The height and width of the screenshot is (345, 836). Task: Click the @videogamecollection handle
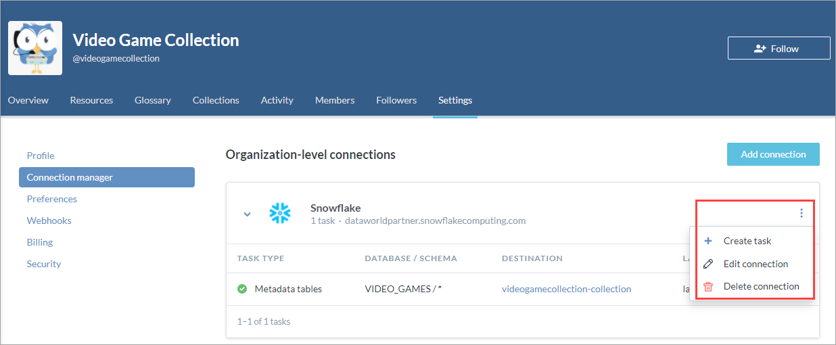click(x=116, y=58)
